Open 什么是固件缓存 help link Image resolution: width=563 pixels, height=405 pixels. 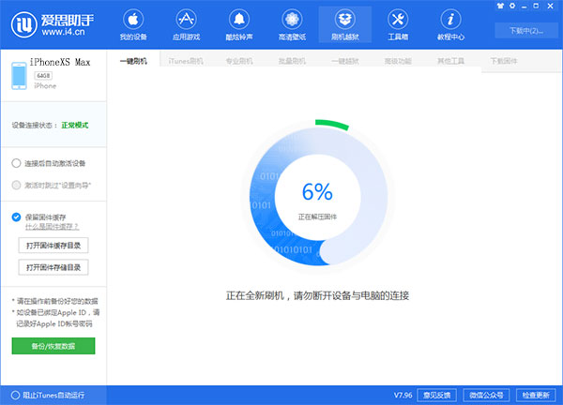pos(52,227)
